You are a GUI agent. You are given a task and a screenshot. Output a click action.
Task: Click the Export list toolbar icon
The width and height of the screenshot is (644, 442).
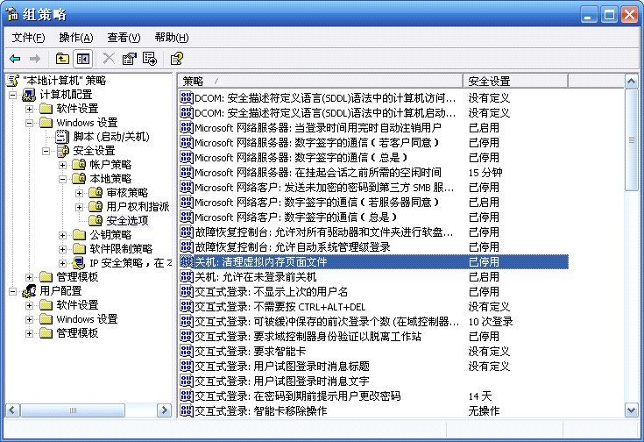pos(150,59)
